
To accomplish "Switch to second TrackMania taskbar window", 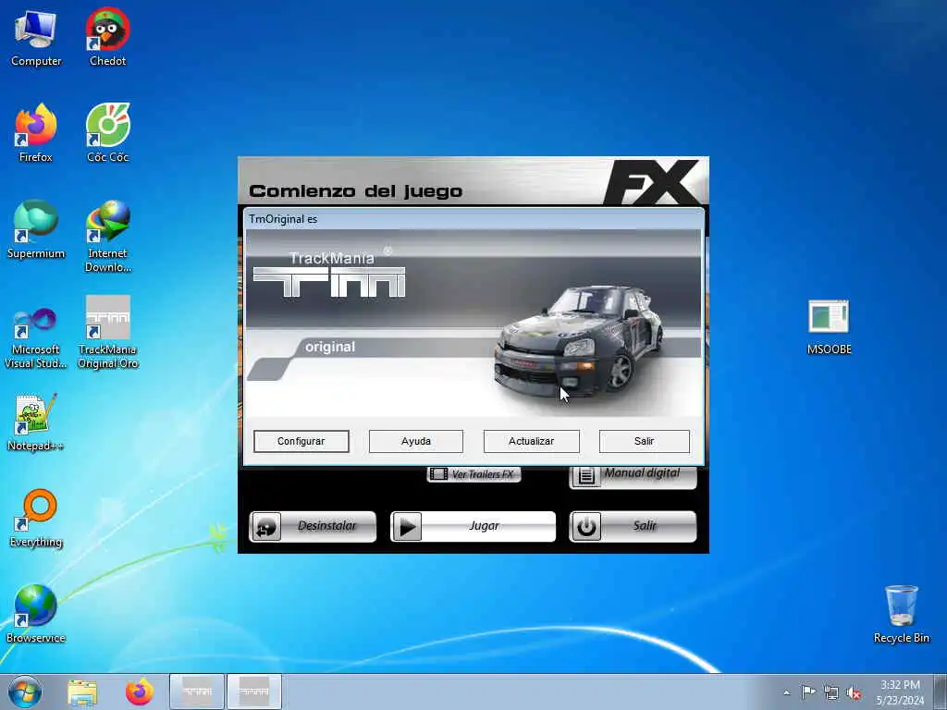I will [254, 692].
